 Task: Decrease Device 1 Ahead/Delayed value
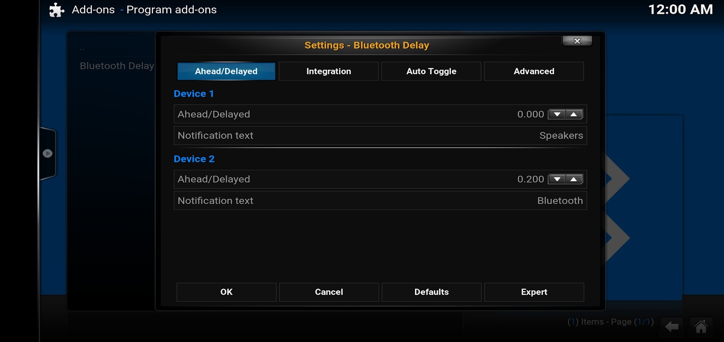[x=557, y=115]
